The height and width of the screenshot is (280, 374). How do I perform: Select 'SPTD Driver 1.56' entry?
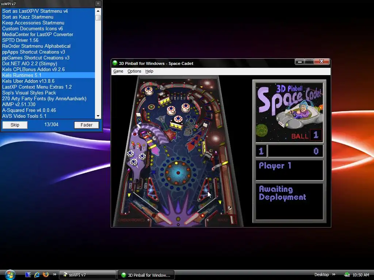pyautogui.click(x=48, y=40)
